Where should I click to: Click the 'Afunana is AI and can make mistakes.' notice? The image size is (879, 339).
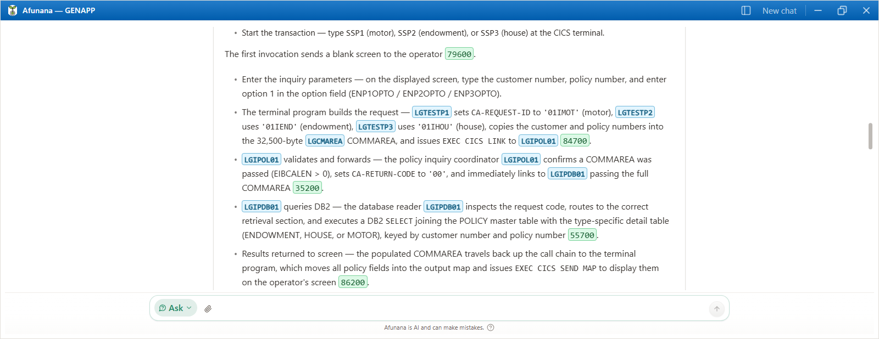coord(434,327)
